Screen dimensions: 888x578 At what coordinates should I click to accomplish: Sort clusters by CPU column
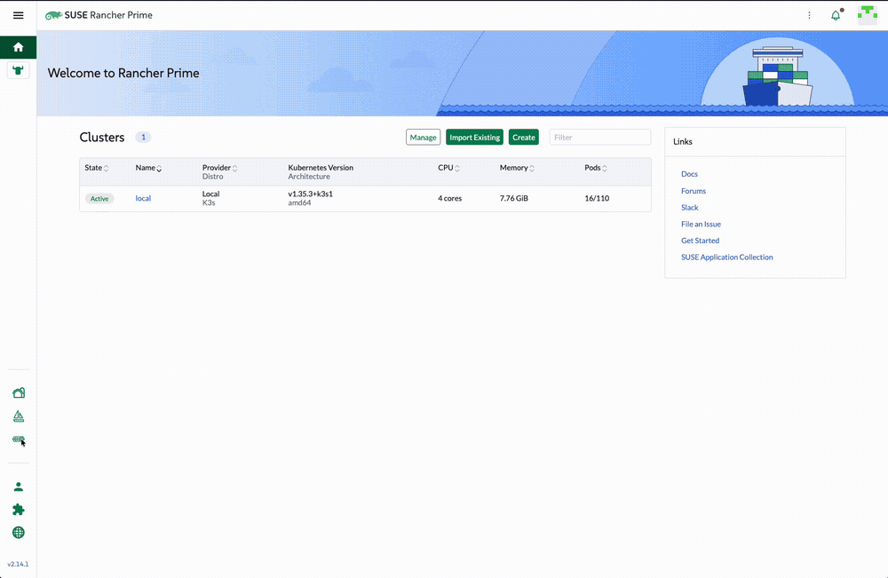point(448,168)
